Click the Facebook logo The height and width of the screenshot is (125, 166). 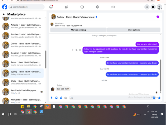click(x=5, y=7)
